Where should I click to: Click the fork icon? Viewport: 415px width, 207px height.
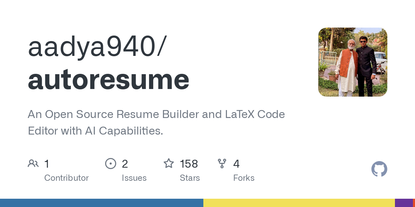pos(222,164)
